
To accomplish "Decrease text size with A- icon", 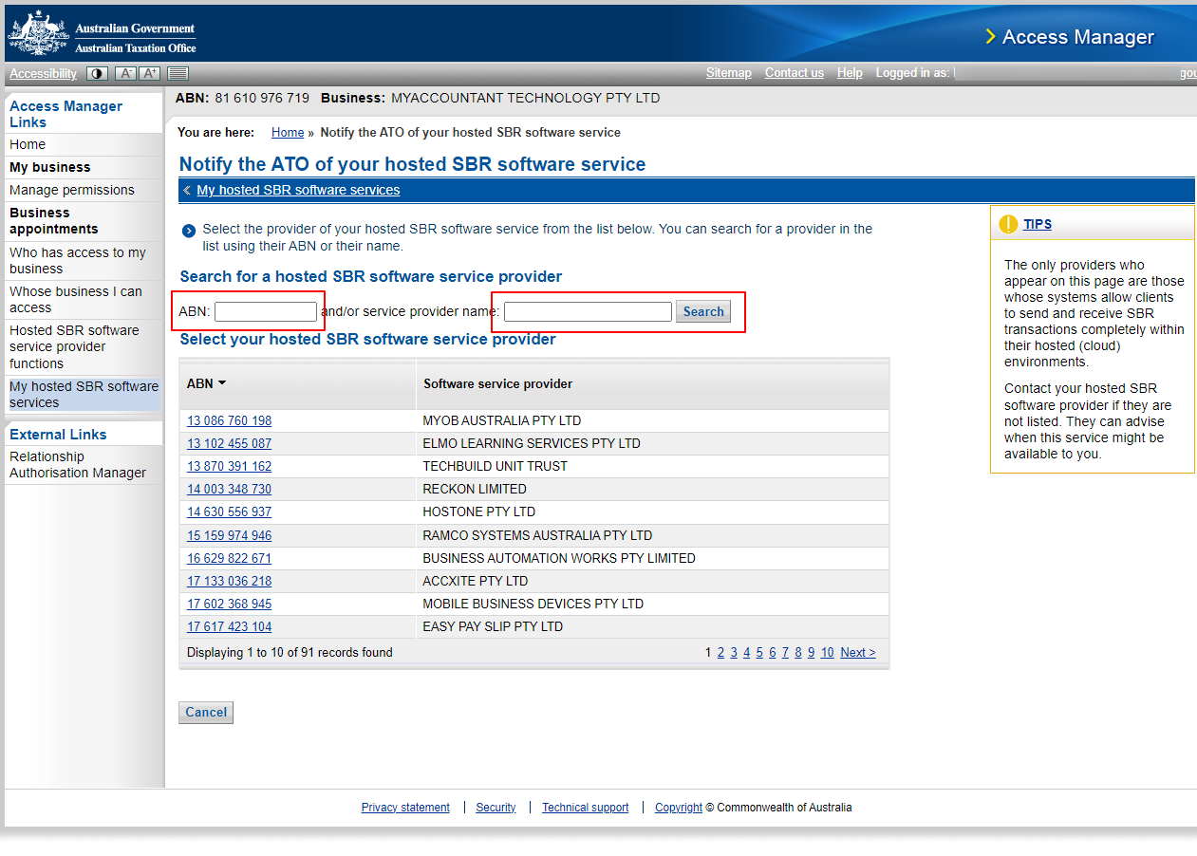I will 125,73.
